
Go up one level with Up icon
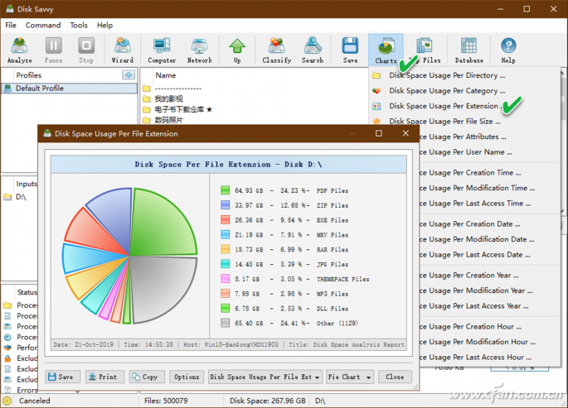pyautogui.click(x=237, y=50)
